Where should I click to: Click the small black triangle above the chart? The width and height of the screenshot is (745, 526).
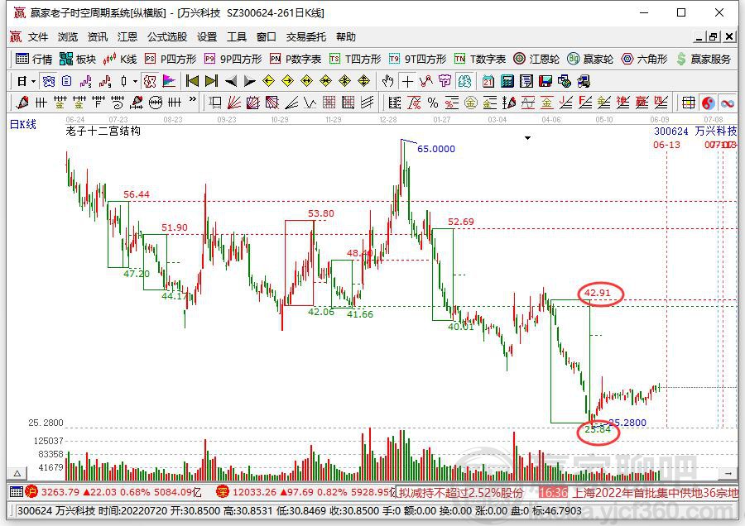point(527,138)
